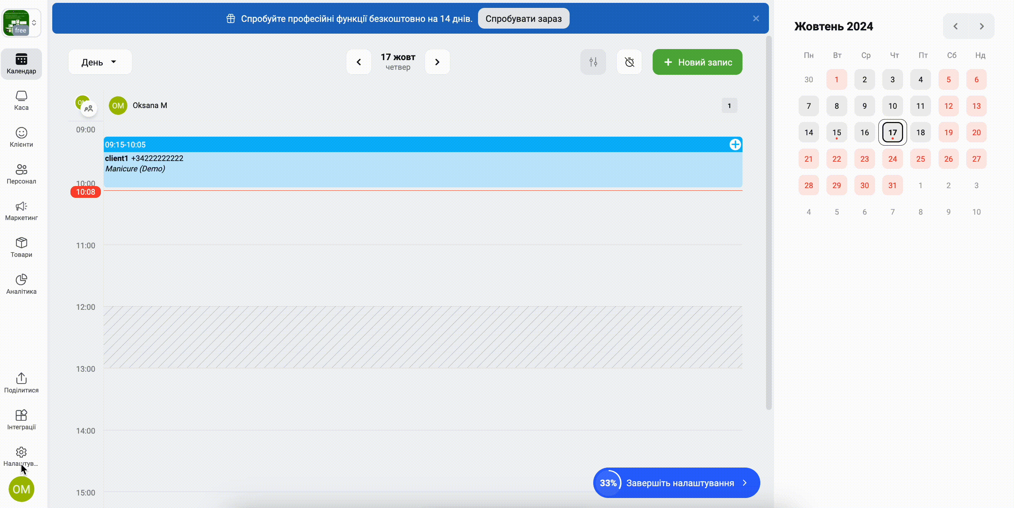Image resolution: width=1014 pixels, height=508 pixels.
Task: Click Oksana M avatar in column header
Action: (118, 106)
